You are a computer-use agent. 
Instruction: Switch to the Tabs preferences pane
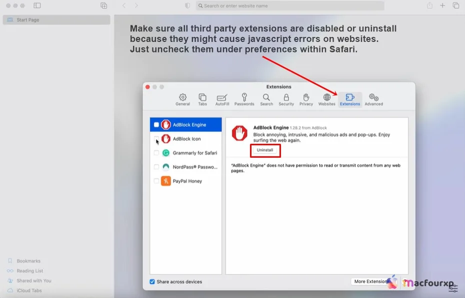202,100
